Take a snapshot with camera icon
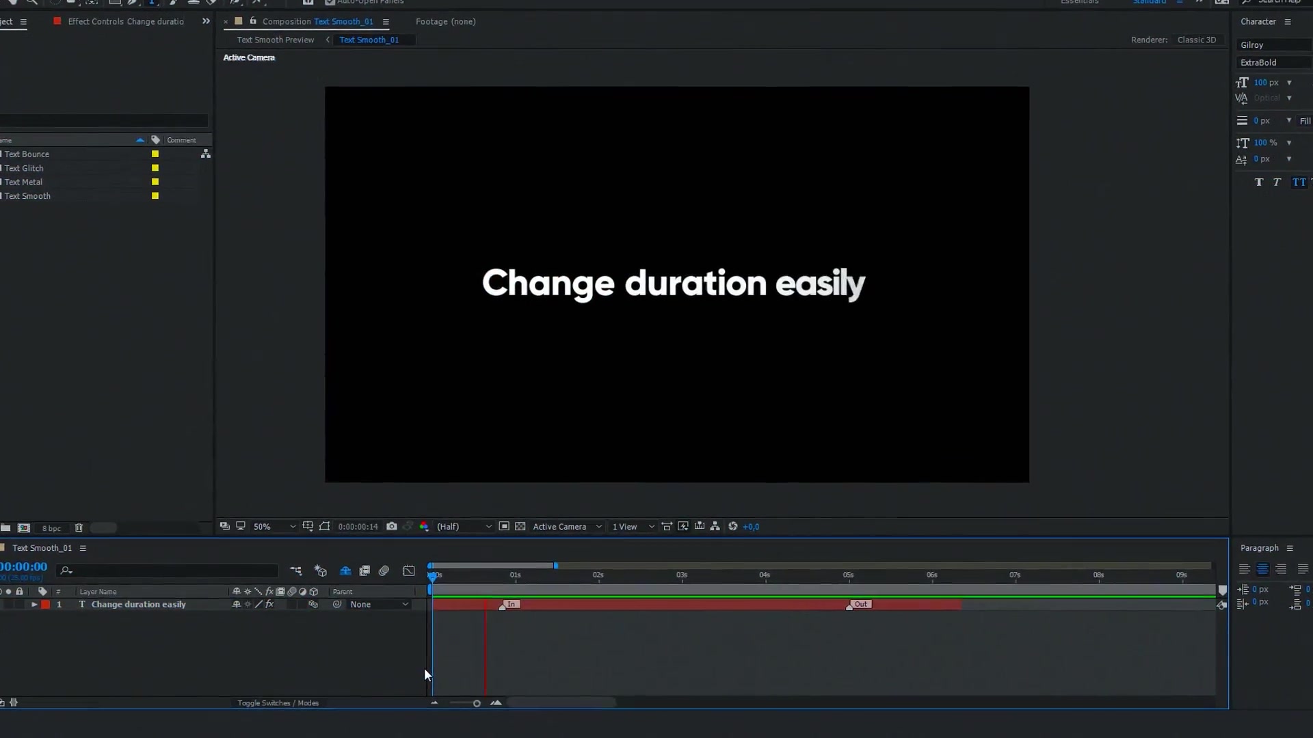Viewport: 1313px width, 738px height. coord(391,526)
